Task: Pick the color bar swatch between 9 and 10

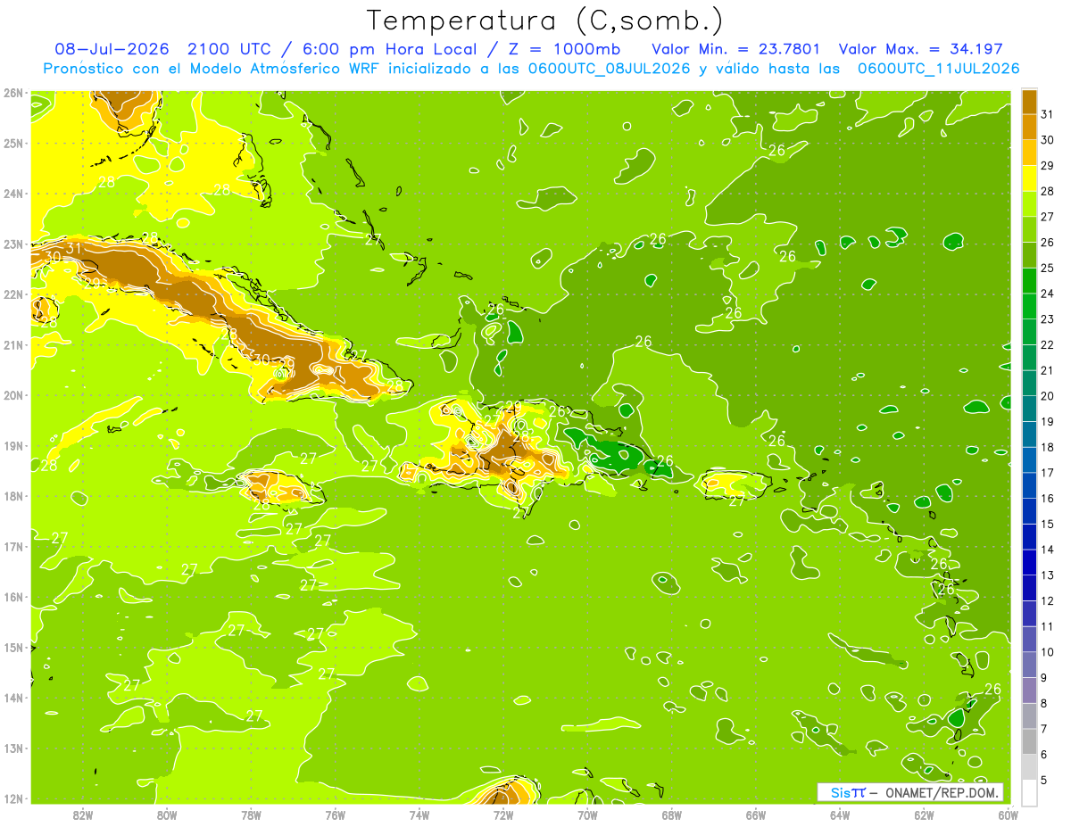Action: pos(1029,665)
